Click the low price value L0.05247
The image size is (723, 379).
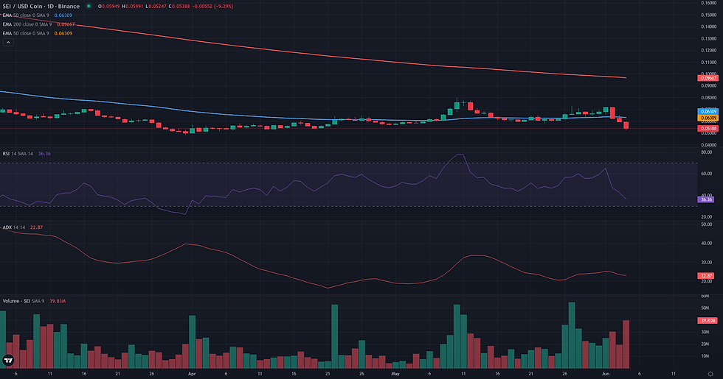[x=156, y=7]
